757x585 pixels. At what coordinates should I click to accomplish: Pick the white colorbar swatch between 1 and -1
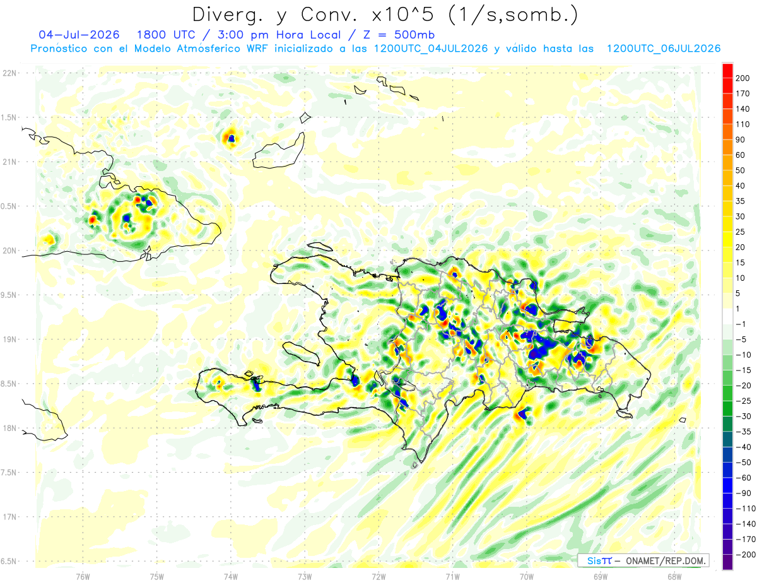727,316
